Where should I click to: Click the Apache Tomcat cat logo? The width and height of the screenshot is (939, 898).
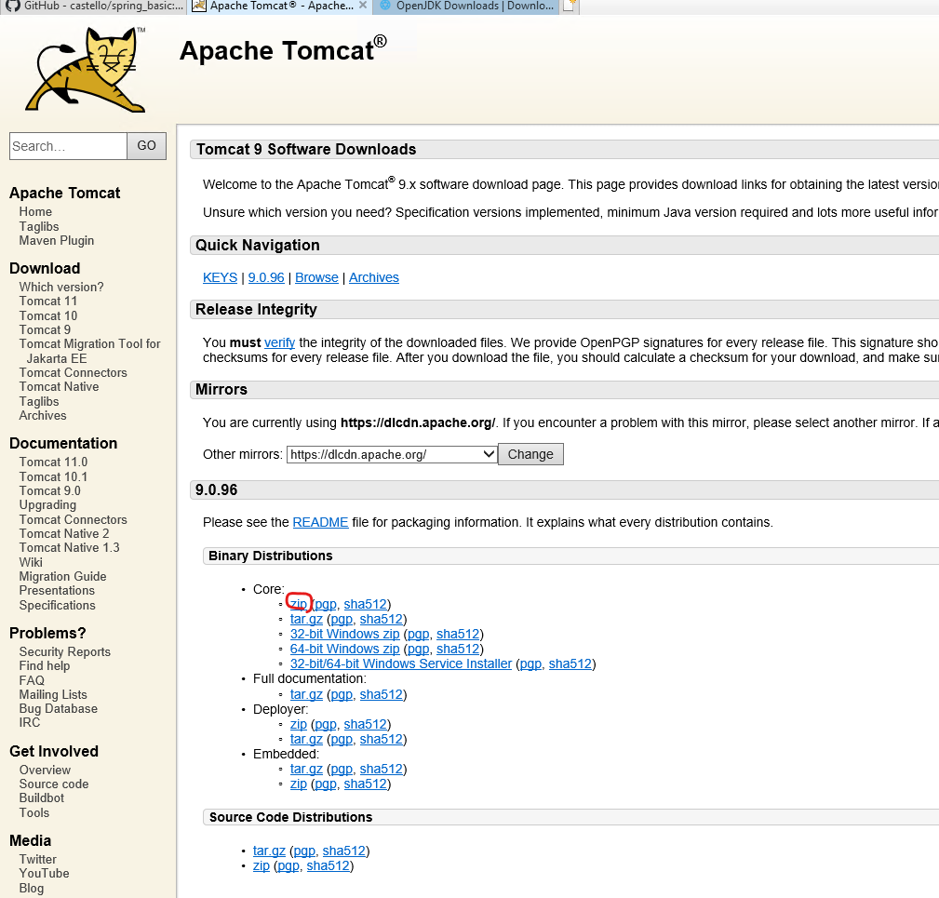pos(85,70)
